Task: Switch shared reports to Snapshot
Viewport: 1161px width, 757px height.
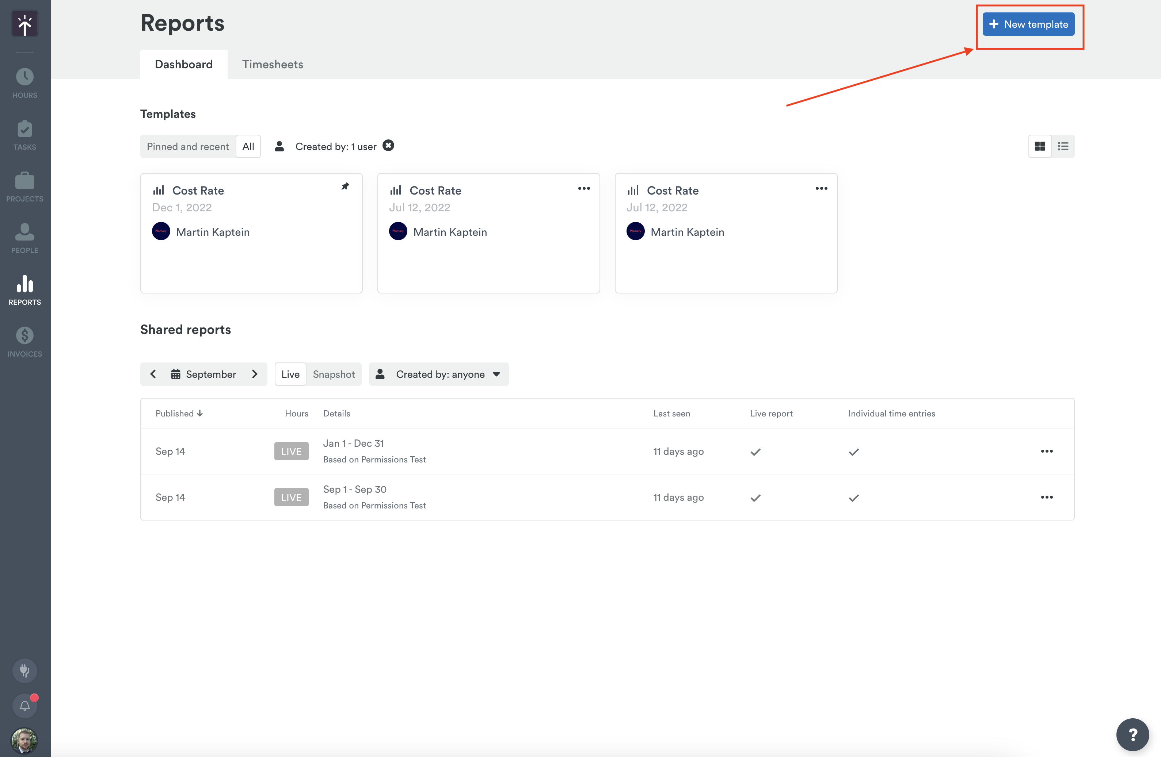Action: tap(334, 374)
